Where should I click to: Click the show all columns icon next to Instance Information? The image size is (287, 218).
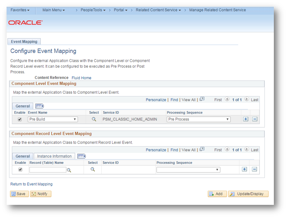81,156
